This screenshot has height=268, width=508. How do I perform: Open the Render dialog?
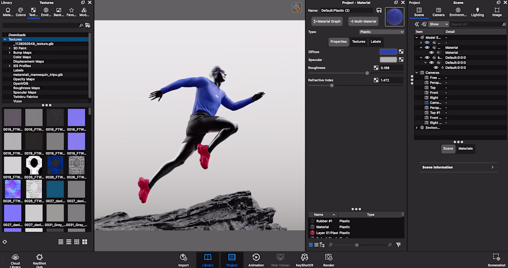[x=328, y=259]
